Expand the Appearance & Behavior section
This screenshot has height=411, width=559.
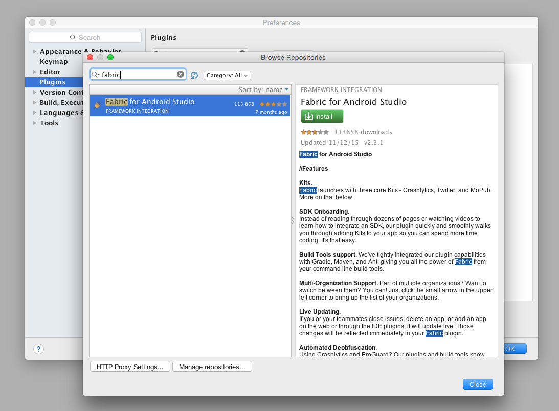pyautogui.click(x=34, y=51)
